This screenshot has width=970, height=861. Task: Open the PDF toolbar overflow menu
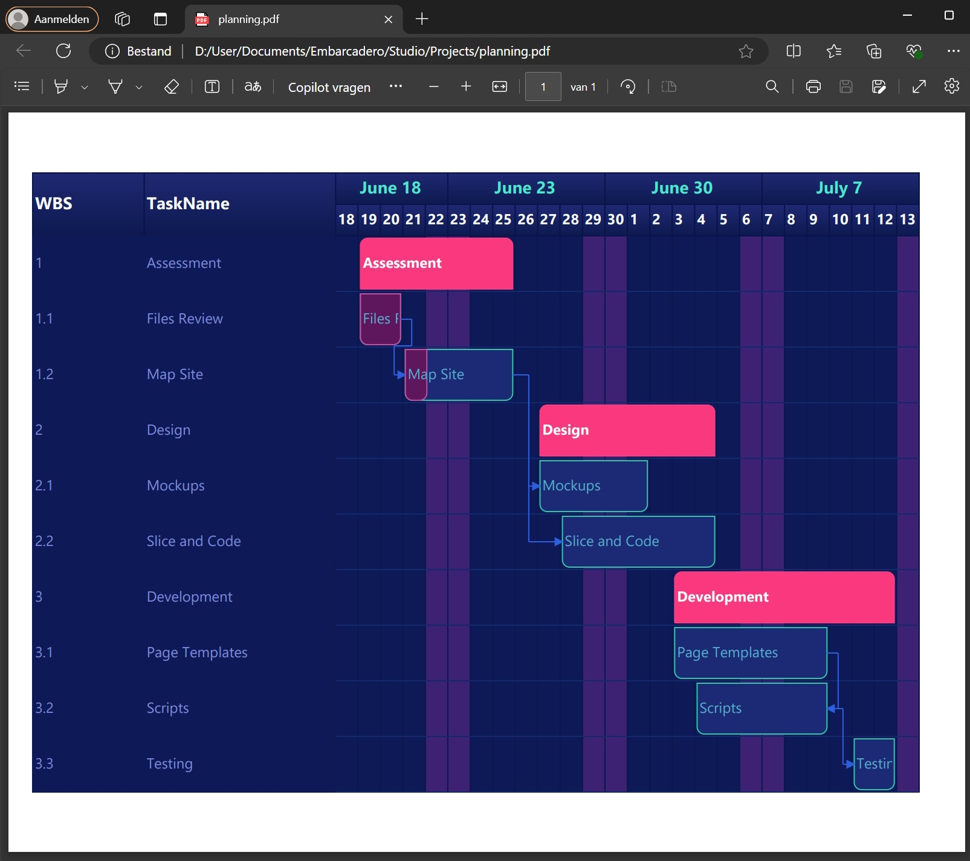click(396, 87)
